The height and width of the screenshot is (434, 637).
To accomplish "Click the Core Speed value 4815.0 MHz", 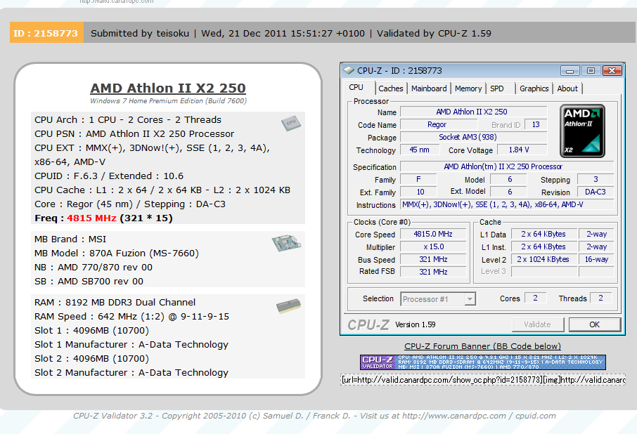I will 433,234.
